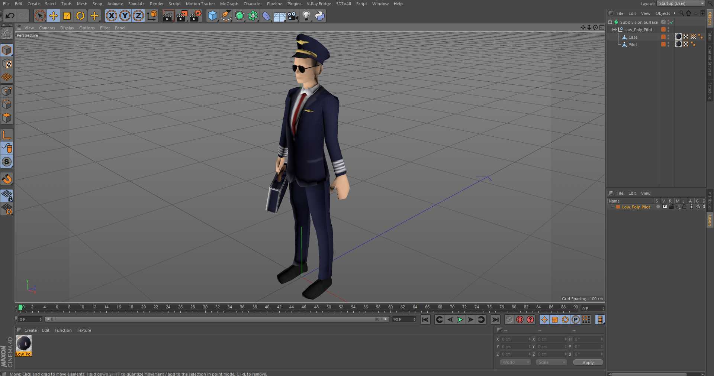Click the coordinate system icon
This screenshot has width=714, height=376.
[152, 16]
